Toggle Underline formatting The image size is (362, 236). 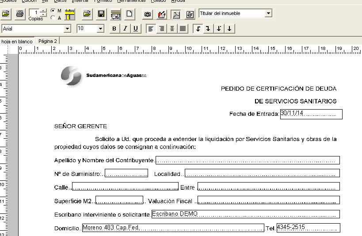136,29
